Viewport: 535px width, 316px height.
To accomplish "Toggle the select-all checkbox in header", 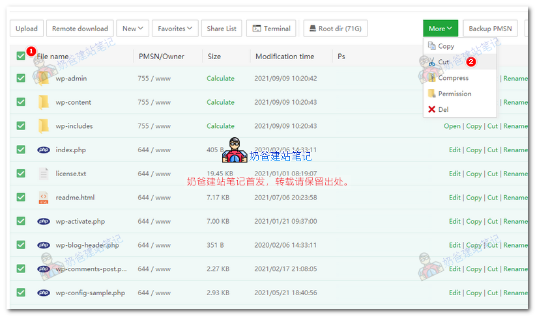I will (21, 55).
